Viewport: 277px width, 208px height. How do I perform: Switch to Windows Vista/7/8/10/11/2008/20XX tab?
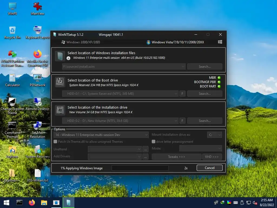pos(175,42)
